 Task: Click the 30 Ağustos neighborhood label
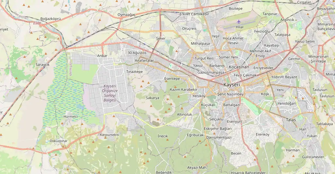pos(137,53)
